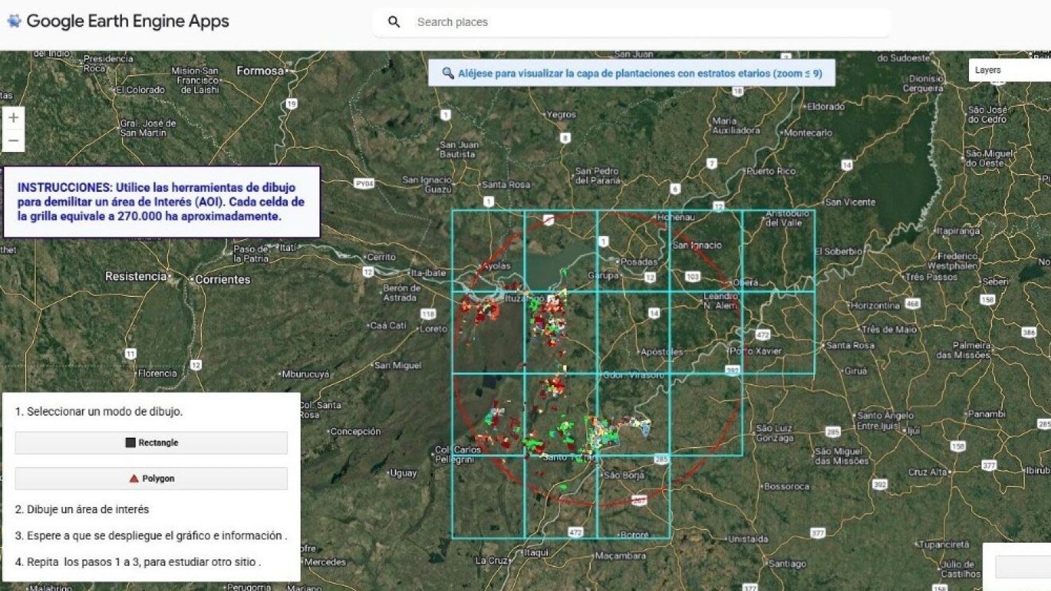The height and width of the screenshot is (591, 1051).
Task: Click the zoom-out minus icon
Action: pyautogui.click(x=13, y=140)
